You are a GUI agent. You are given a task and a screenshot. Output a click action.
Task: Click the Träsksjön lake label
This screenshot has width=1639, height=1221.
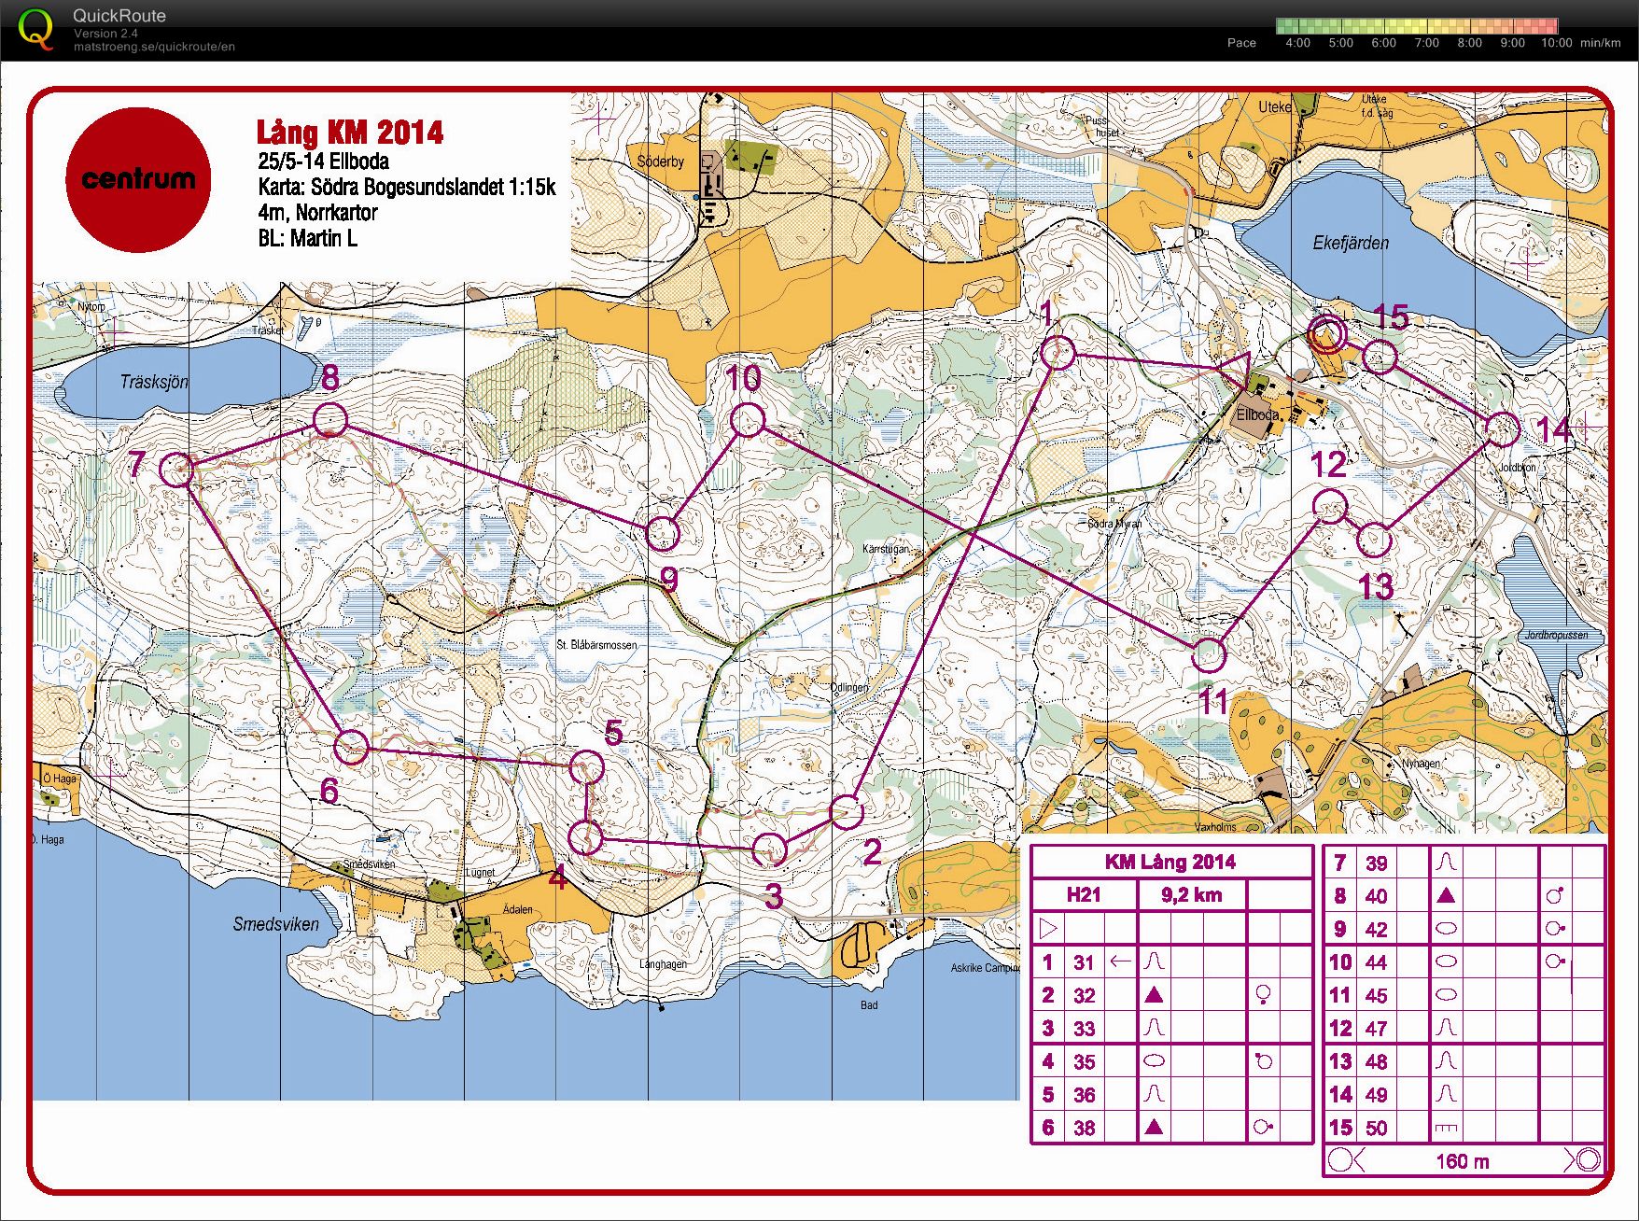(x=154, y=382)
